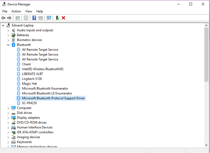Expand the Computer category
This screenshot has width=210, height=153.
tap(8, 108)
